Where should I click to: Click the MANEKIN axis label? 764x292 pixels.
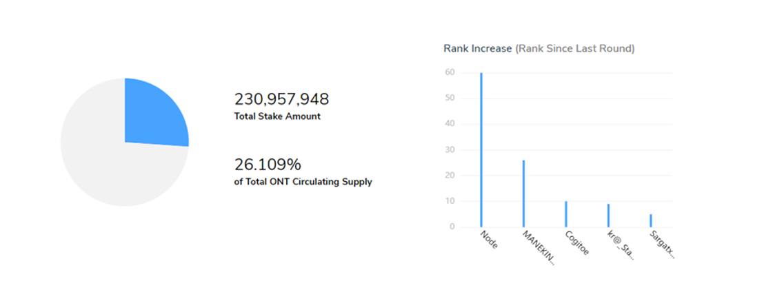click(x=539, y=248)
